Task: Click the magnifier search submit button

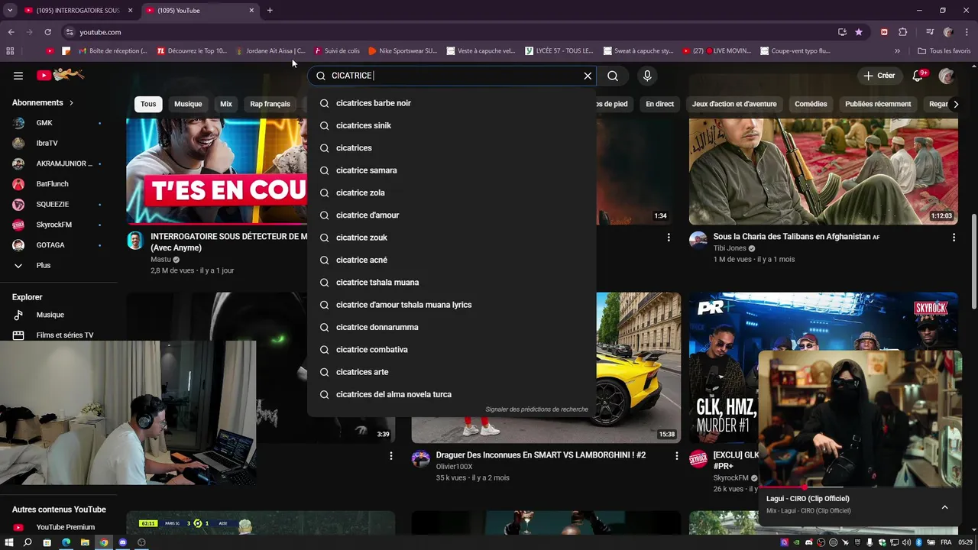Action: coord(613,76)
